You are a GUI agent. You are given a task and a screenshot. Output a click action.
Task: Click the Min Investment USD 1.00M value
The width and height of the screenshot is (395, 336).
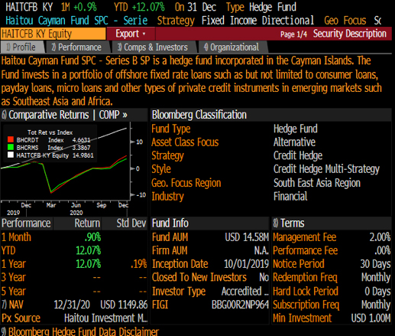(371, 318)
